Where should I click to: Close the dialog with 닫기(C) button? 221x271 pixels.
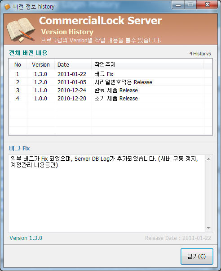click(x=197, y=256)
